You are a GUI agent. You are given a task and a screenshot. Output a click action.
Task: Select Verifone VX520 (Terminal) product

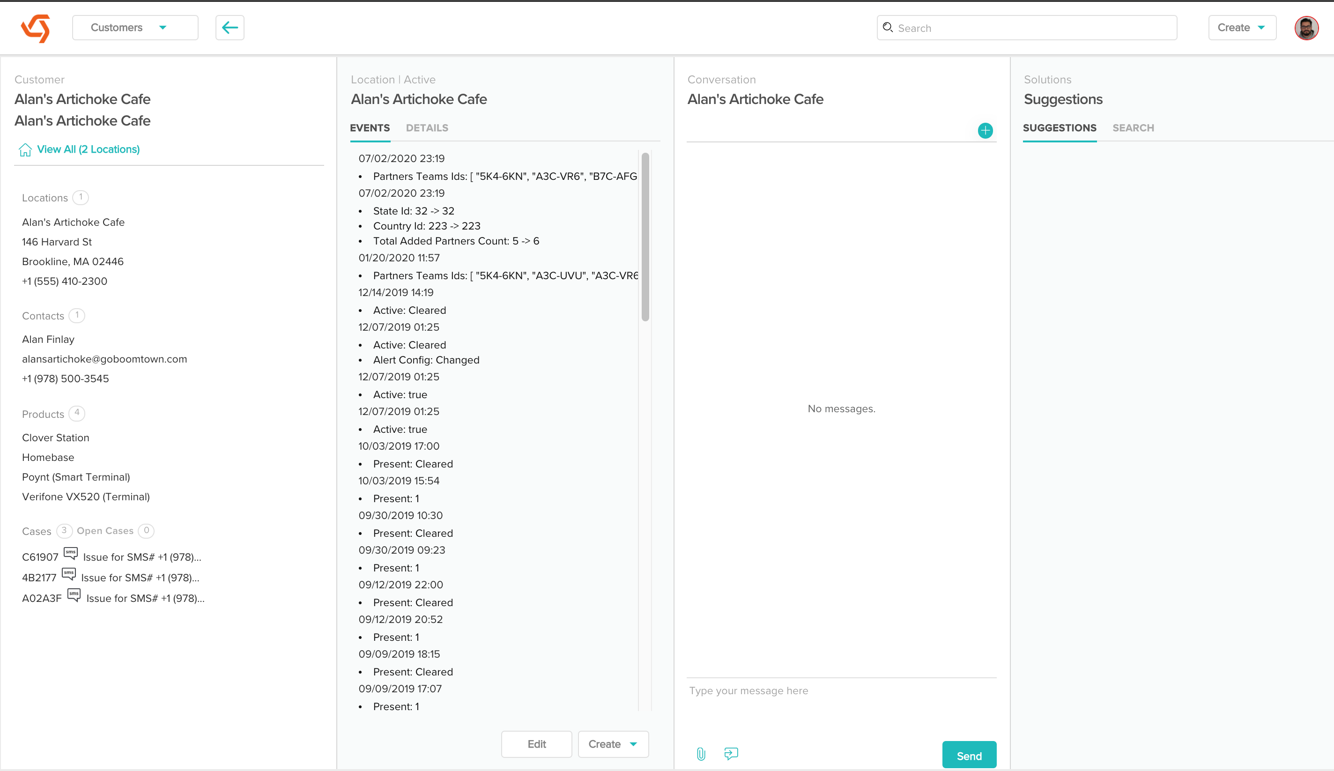(86, 497)
